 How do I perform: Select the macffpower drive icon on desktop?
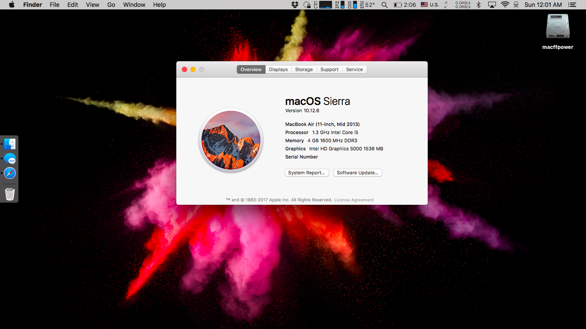(x=558, y=27)
